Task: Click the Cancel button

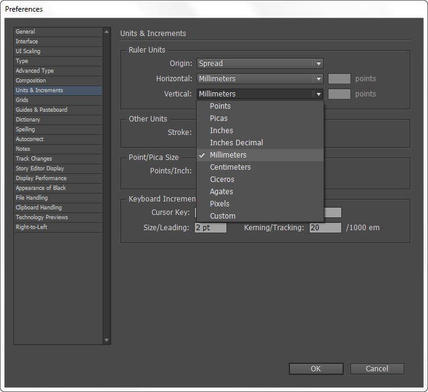Action: [377, 369]
